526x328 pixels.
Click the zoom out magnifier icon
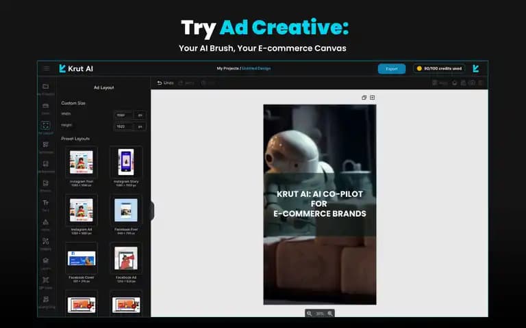click(310, 314)
